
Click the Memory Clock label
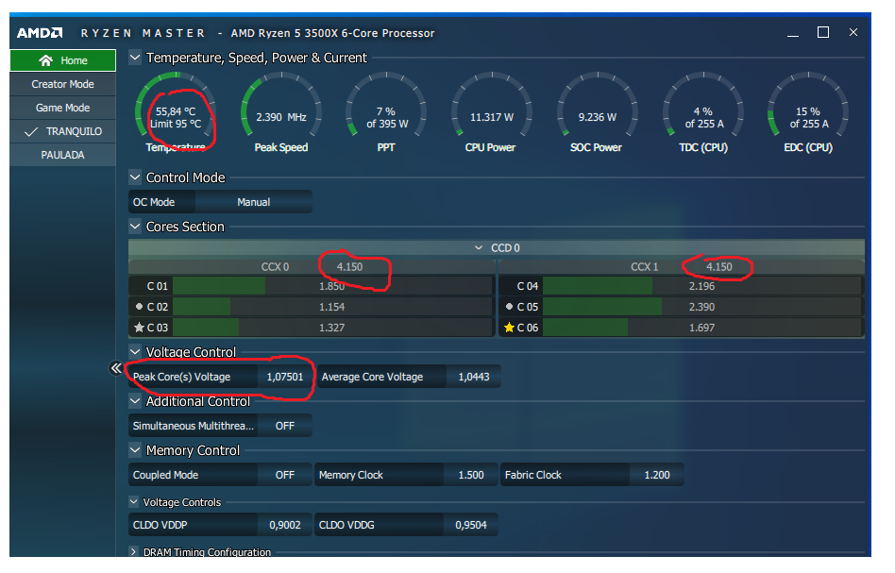click(x=351, y=475)
